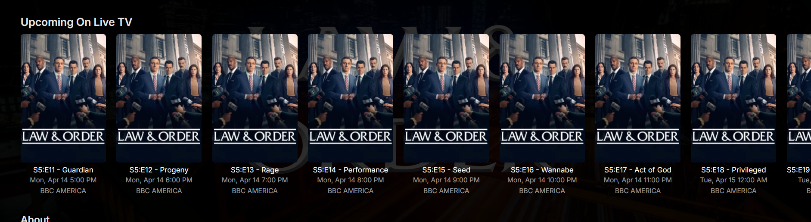The height and width of the screenshot is (222, 811).
Task: Click the 'S5:E16 - Wannabe' title link
Action: pos(542,170)
